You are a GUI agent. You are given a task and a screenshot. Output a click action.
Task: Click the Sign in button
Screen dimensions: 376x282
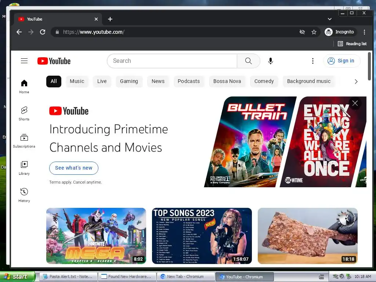click(341, 61)
